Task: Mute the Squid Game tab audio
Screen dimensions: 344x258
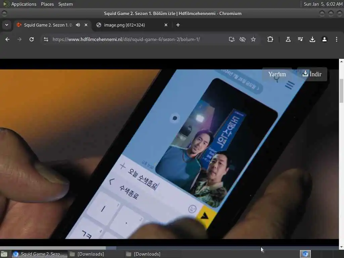Action: coord(78,25)
